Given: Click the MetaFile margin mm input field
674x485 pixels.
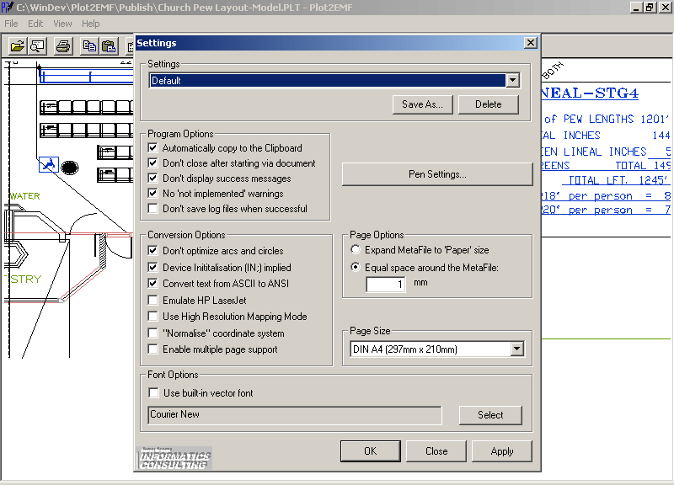Looking at the screenshot, I should 386,284.
